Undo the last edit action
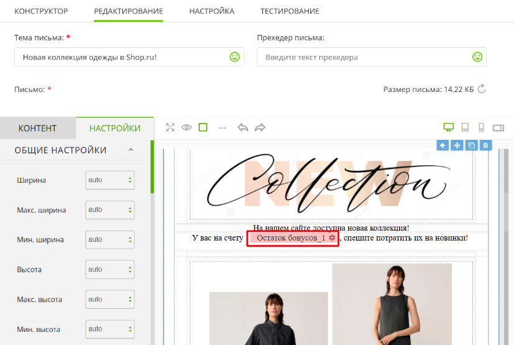This screenshot has height=345, width=514. [x=243, y=127]
